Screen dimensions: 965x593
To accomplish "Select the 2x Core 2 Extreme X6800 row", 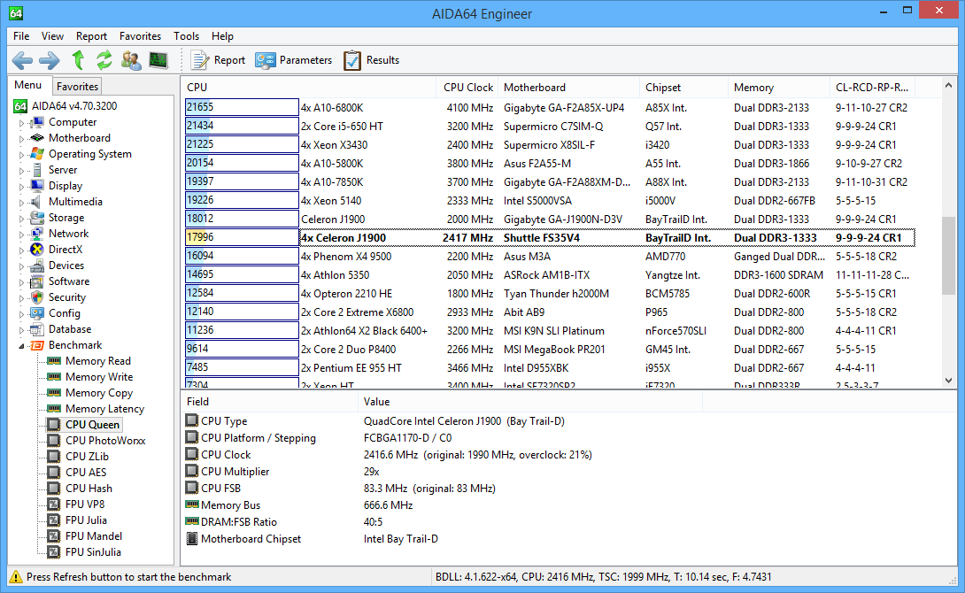I will pos(550,312).
